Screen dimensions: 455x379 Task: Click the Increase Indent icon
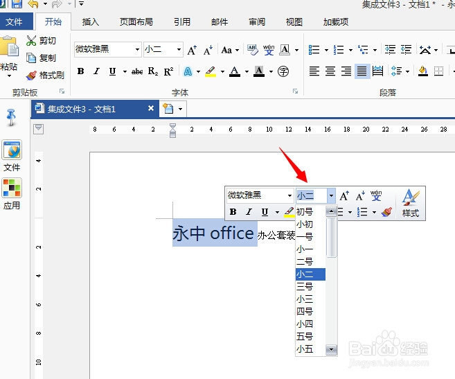(x=406, y=50)
